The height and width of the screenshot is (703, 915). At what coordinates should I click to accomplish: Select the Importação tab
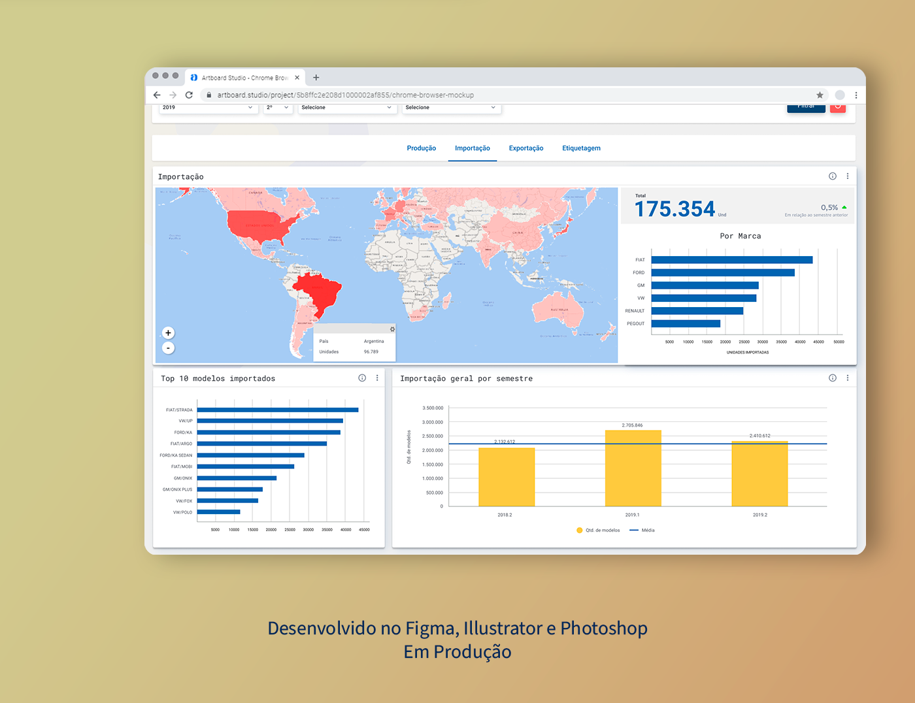473,148
